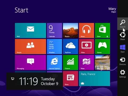Image resolution: width=128 pixels, height=96 pixels.
Task: Click the Search charm
Action: click(123, 24)
